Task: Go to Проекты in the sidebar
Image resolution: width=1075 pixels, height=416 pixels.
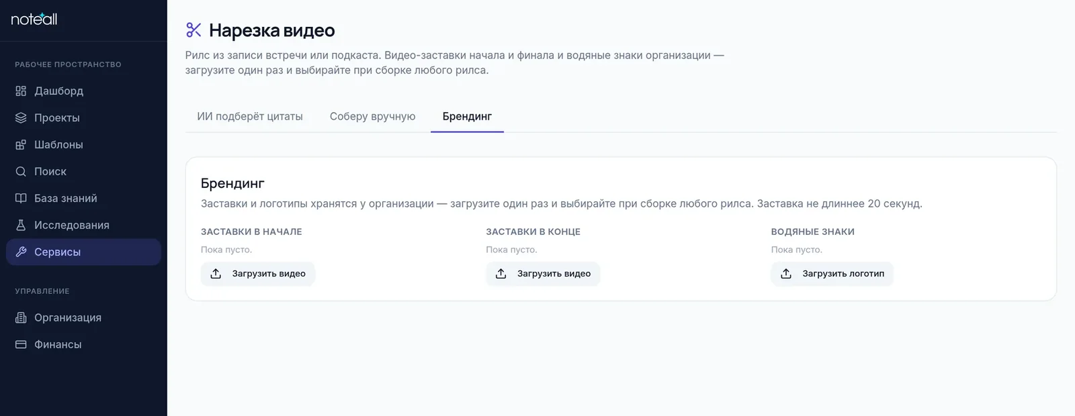Action: pyautogui.click(x=83, y=117)
